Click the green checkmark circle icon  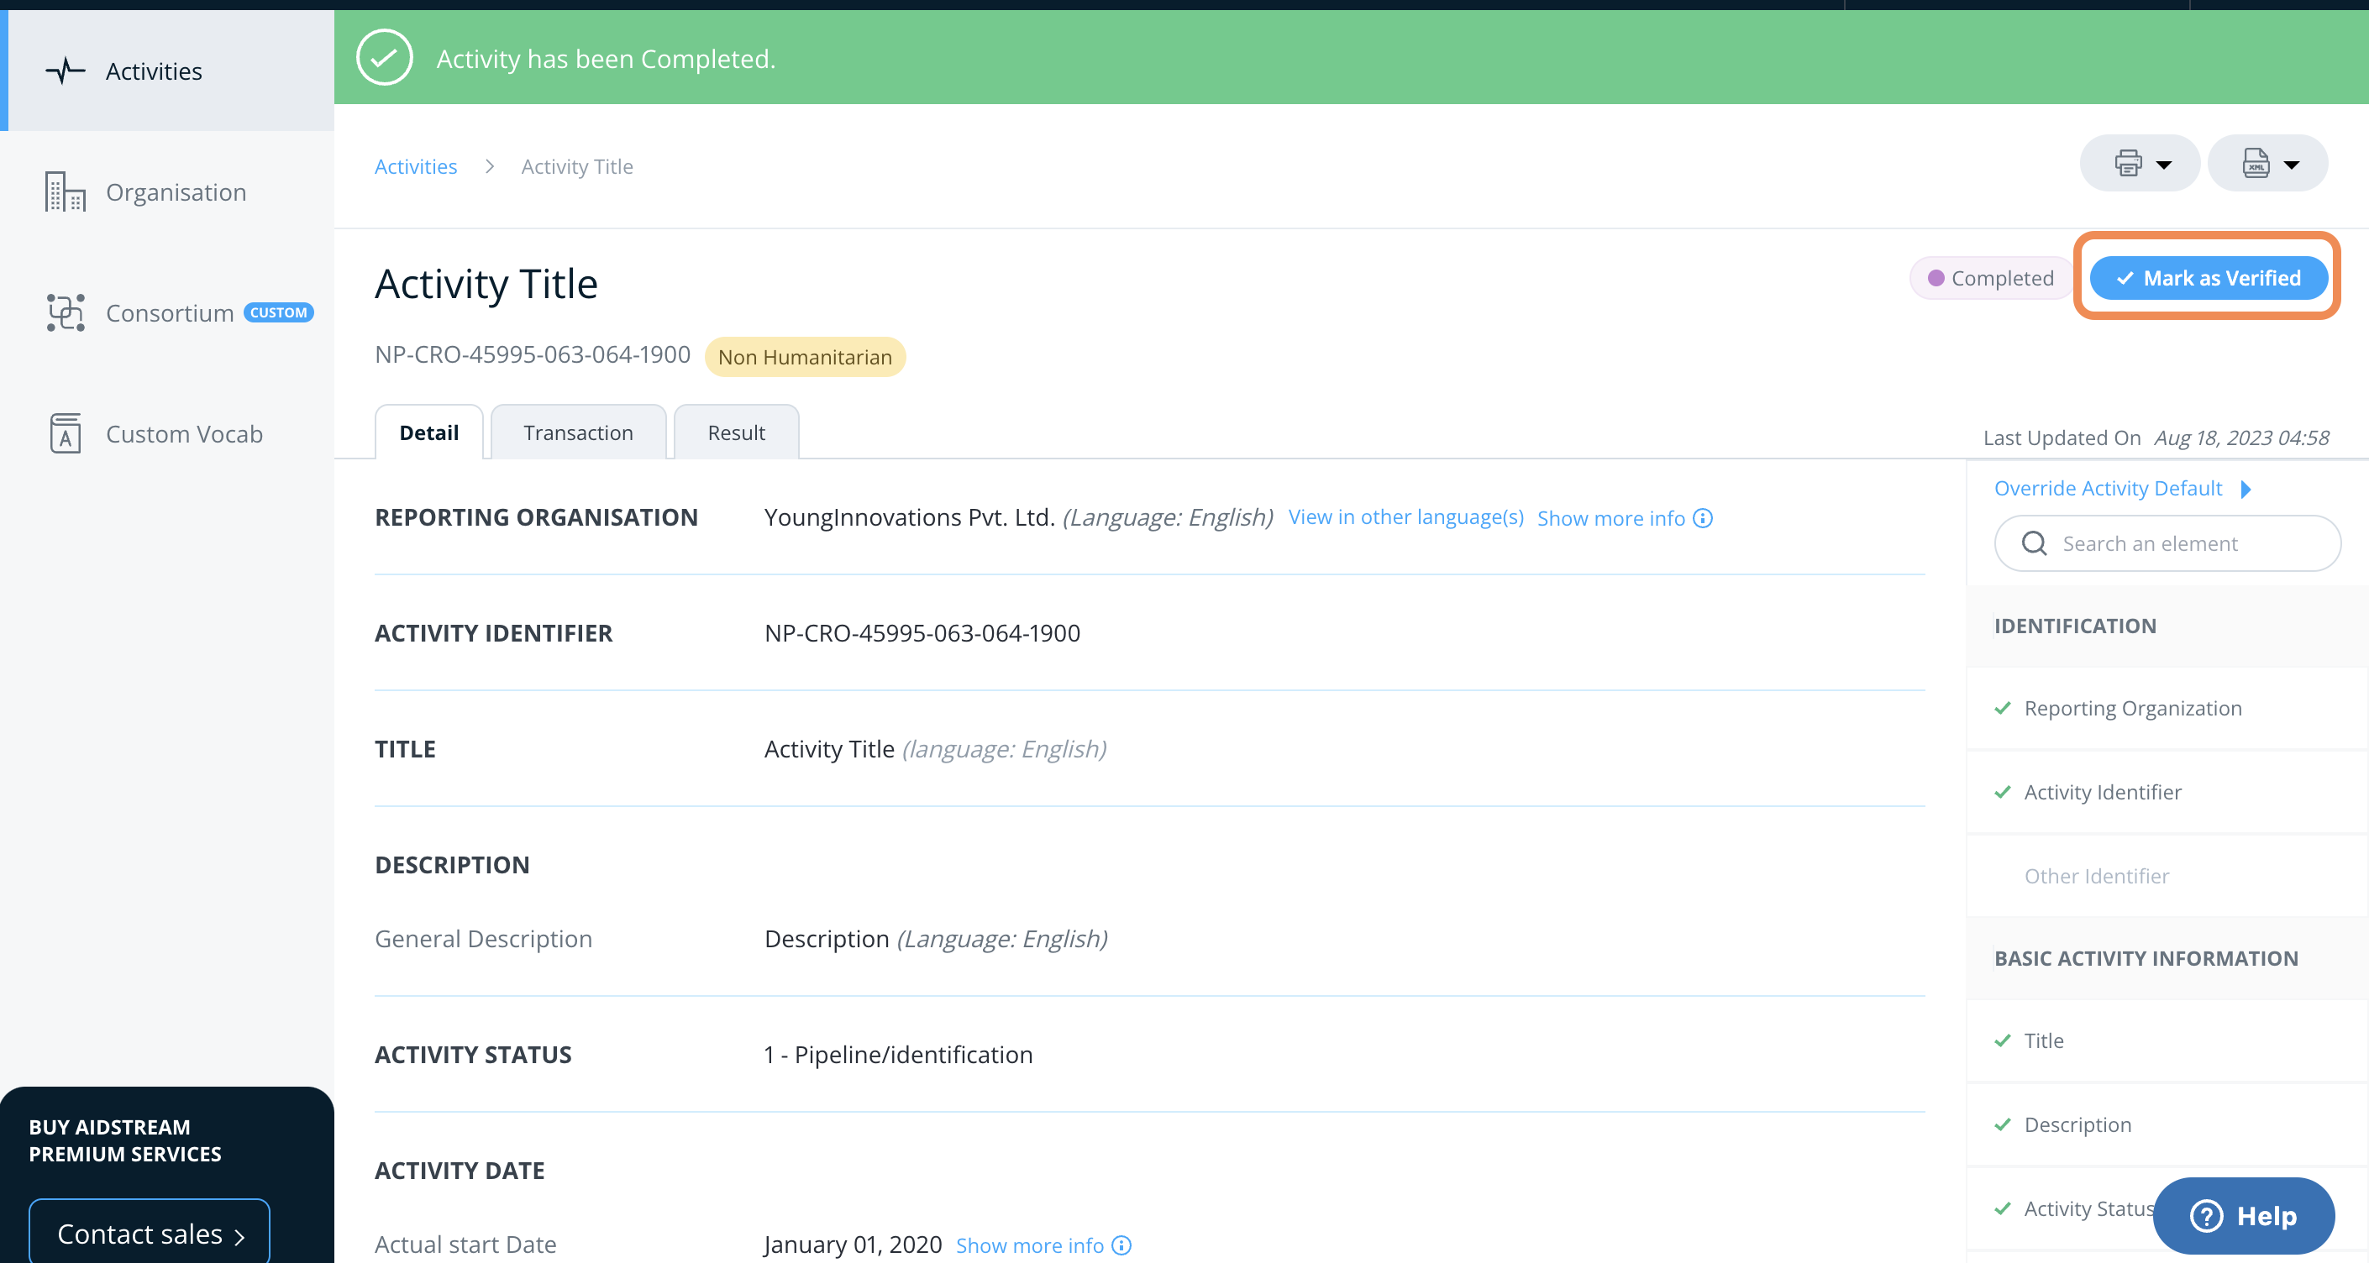pyautogui.click(x=385, y=57)
